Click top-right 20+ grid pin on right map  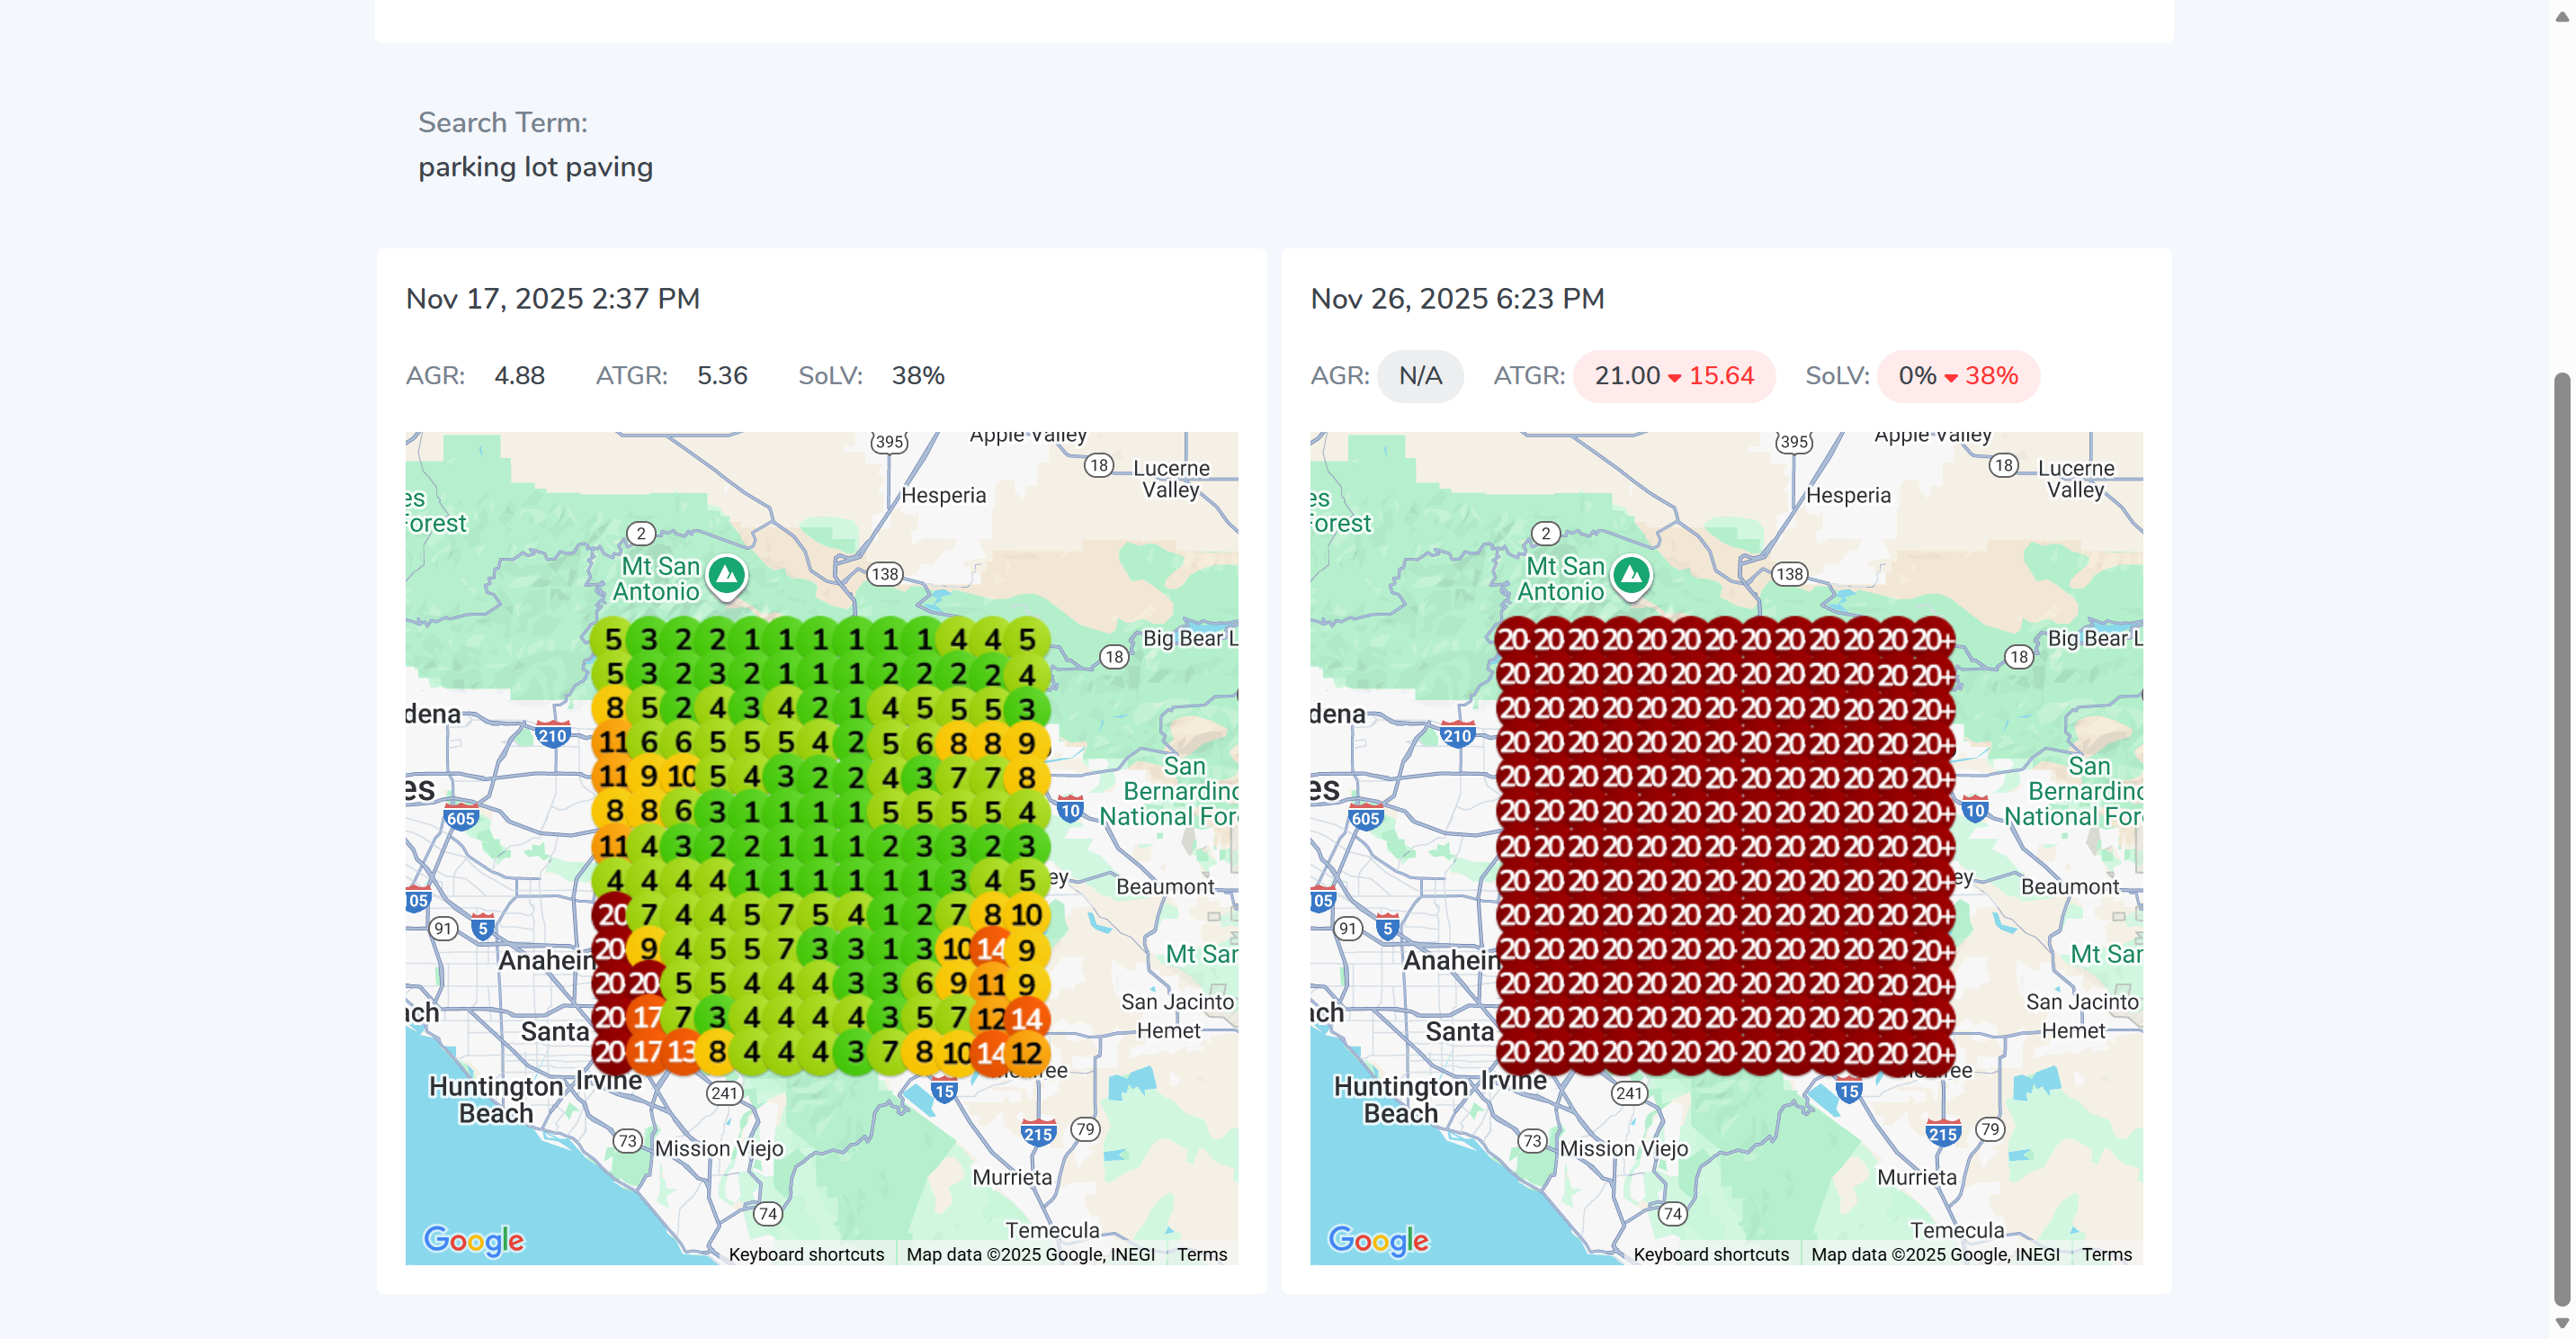point(1931,639)
